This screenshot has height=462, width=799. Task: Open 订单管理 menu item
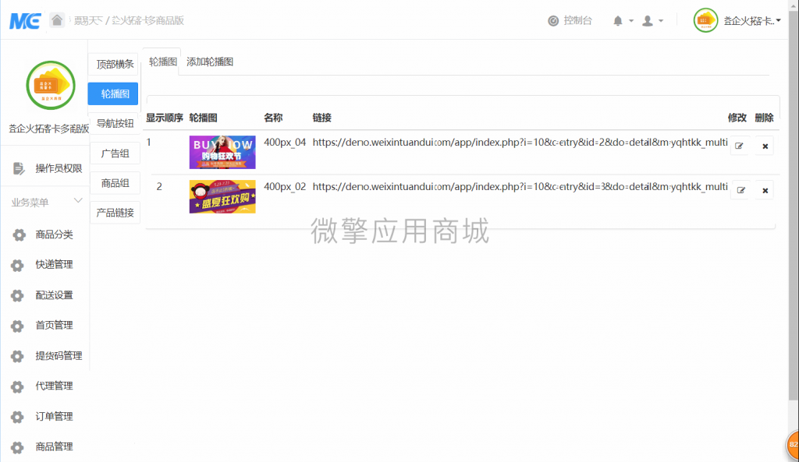pyautogui.click(x=54, y=416)
